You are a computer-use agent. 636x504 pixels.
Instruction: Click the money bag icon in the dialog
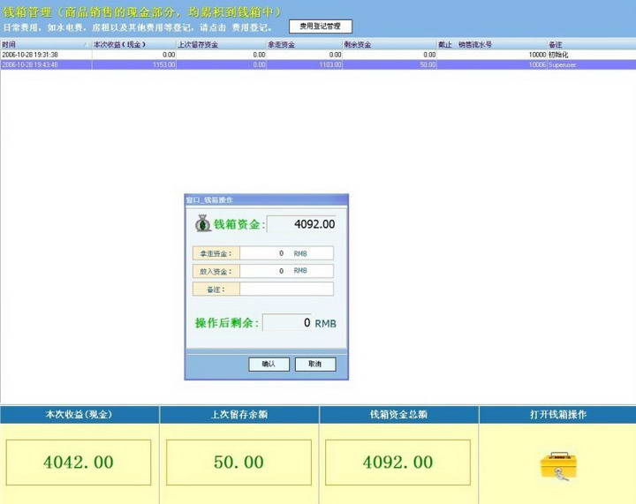(x=203, y=223)
